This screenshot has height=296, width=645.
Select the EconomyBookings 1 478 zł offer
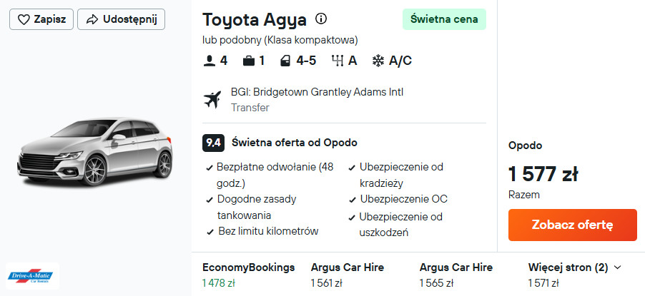coord(248,275)
